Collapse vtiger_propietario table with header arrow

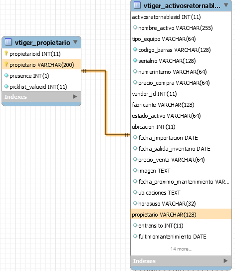(75, 42)
